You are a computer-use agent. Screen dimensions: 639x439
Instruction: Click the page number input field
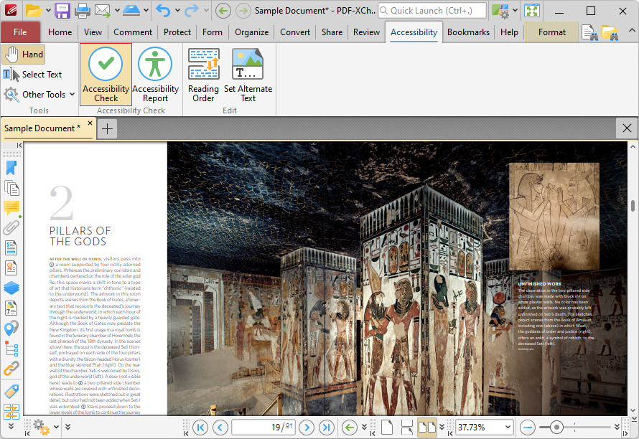pyautogui.click(x=263, y=428)
